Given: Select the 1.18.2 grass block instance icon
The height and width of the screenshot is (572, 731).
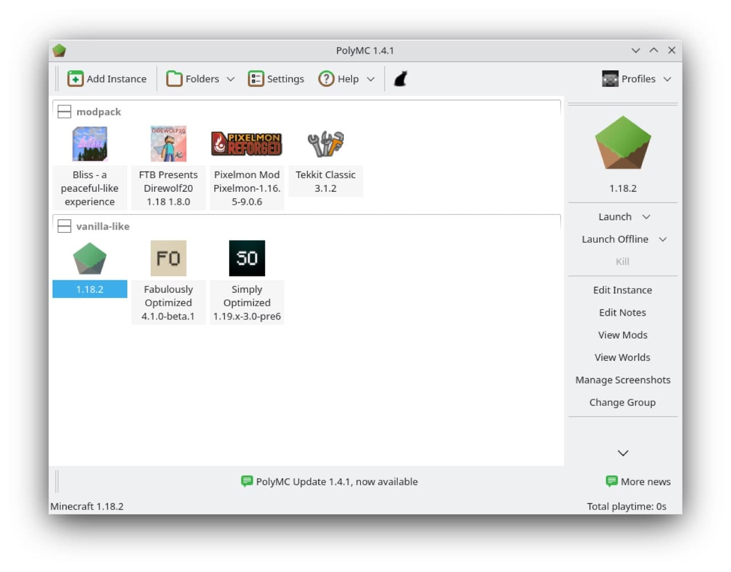Looking at the screenshot, I should pyautogui.click(x=90, y=259).
